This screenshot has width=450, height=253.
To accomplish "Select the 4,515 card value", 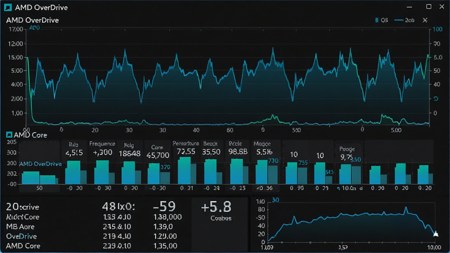I will [74, 152].
